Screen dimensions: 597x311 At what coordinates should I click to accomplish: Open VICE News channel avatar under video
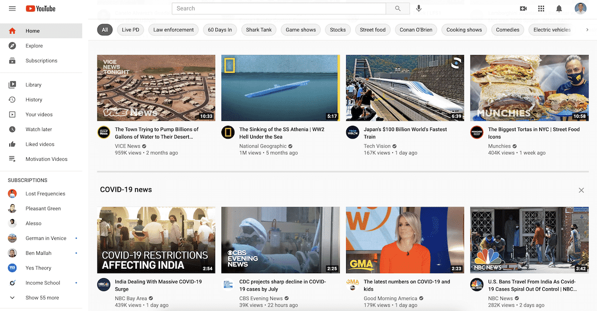tap(103, 132)
